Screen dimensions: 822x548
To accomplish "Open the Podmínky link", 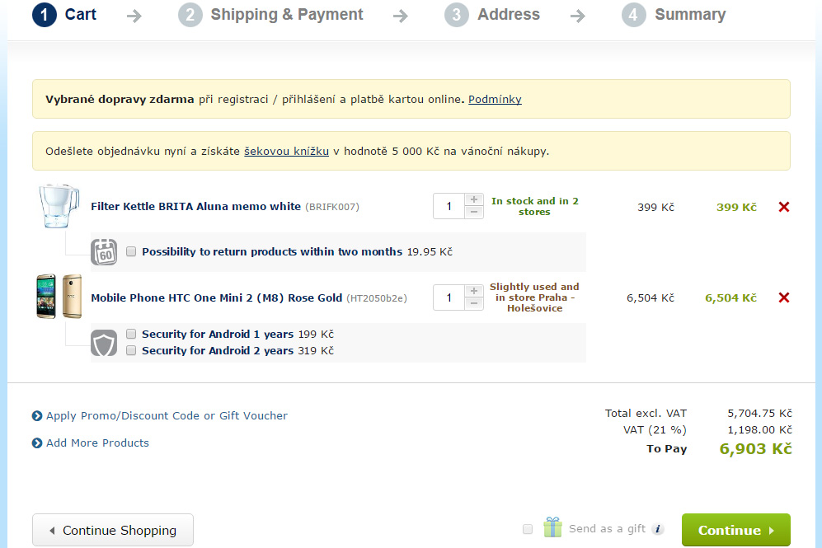I will coord(495,100).
